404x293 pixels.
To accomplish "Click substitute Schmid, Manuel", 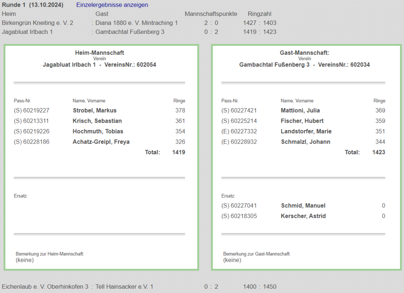I will click(303, 205).
